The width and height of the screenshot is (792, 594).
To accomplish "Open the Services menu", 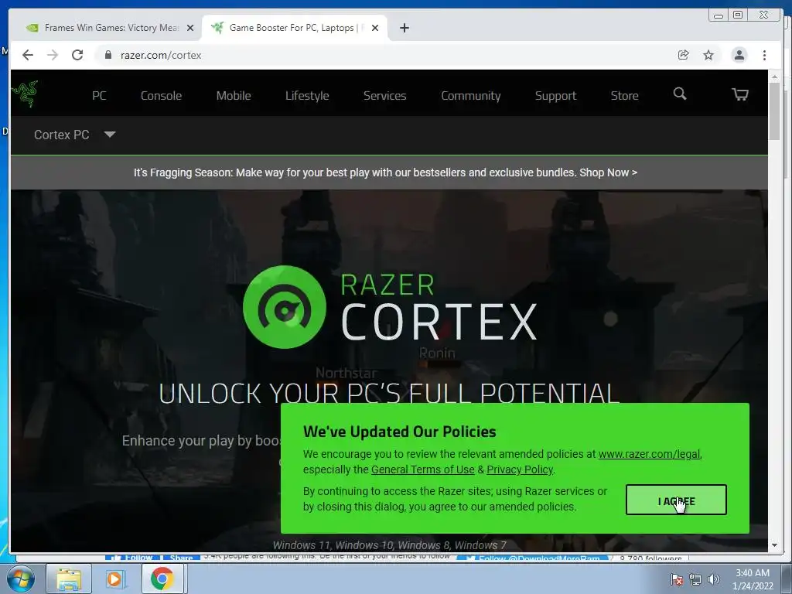I will click(x=385, y=95).
